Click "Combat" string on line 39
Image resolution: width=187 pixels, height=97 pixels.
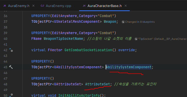tap(106, 33)
